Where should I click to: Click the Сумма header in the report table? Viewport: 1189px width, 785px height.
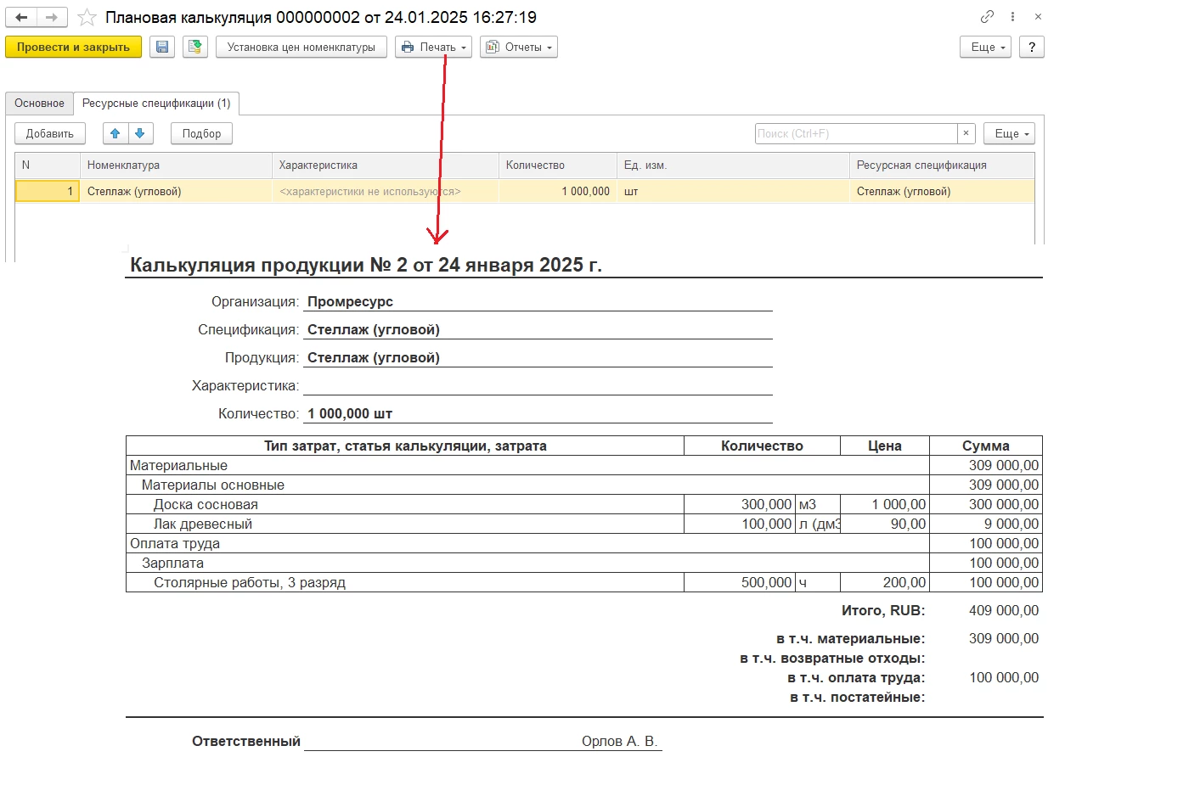(985, 446)
